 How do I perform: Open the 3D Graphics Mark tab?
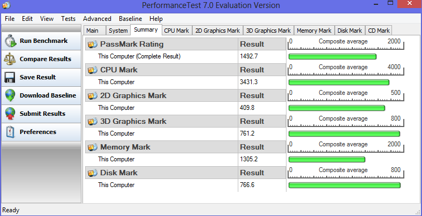[268, 31]
